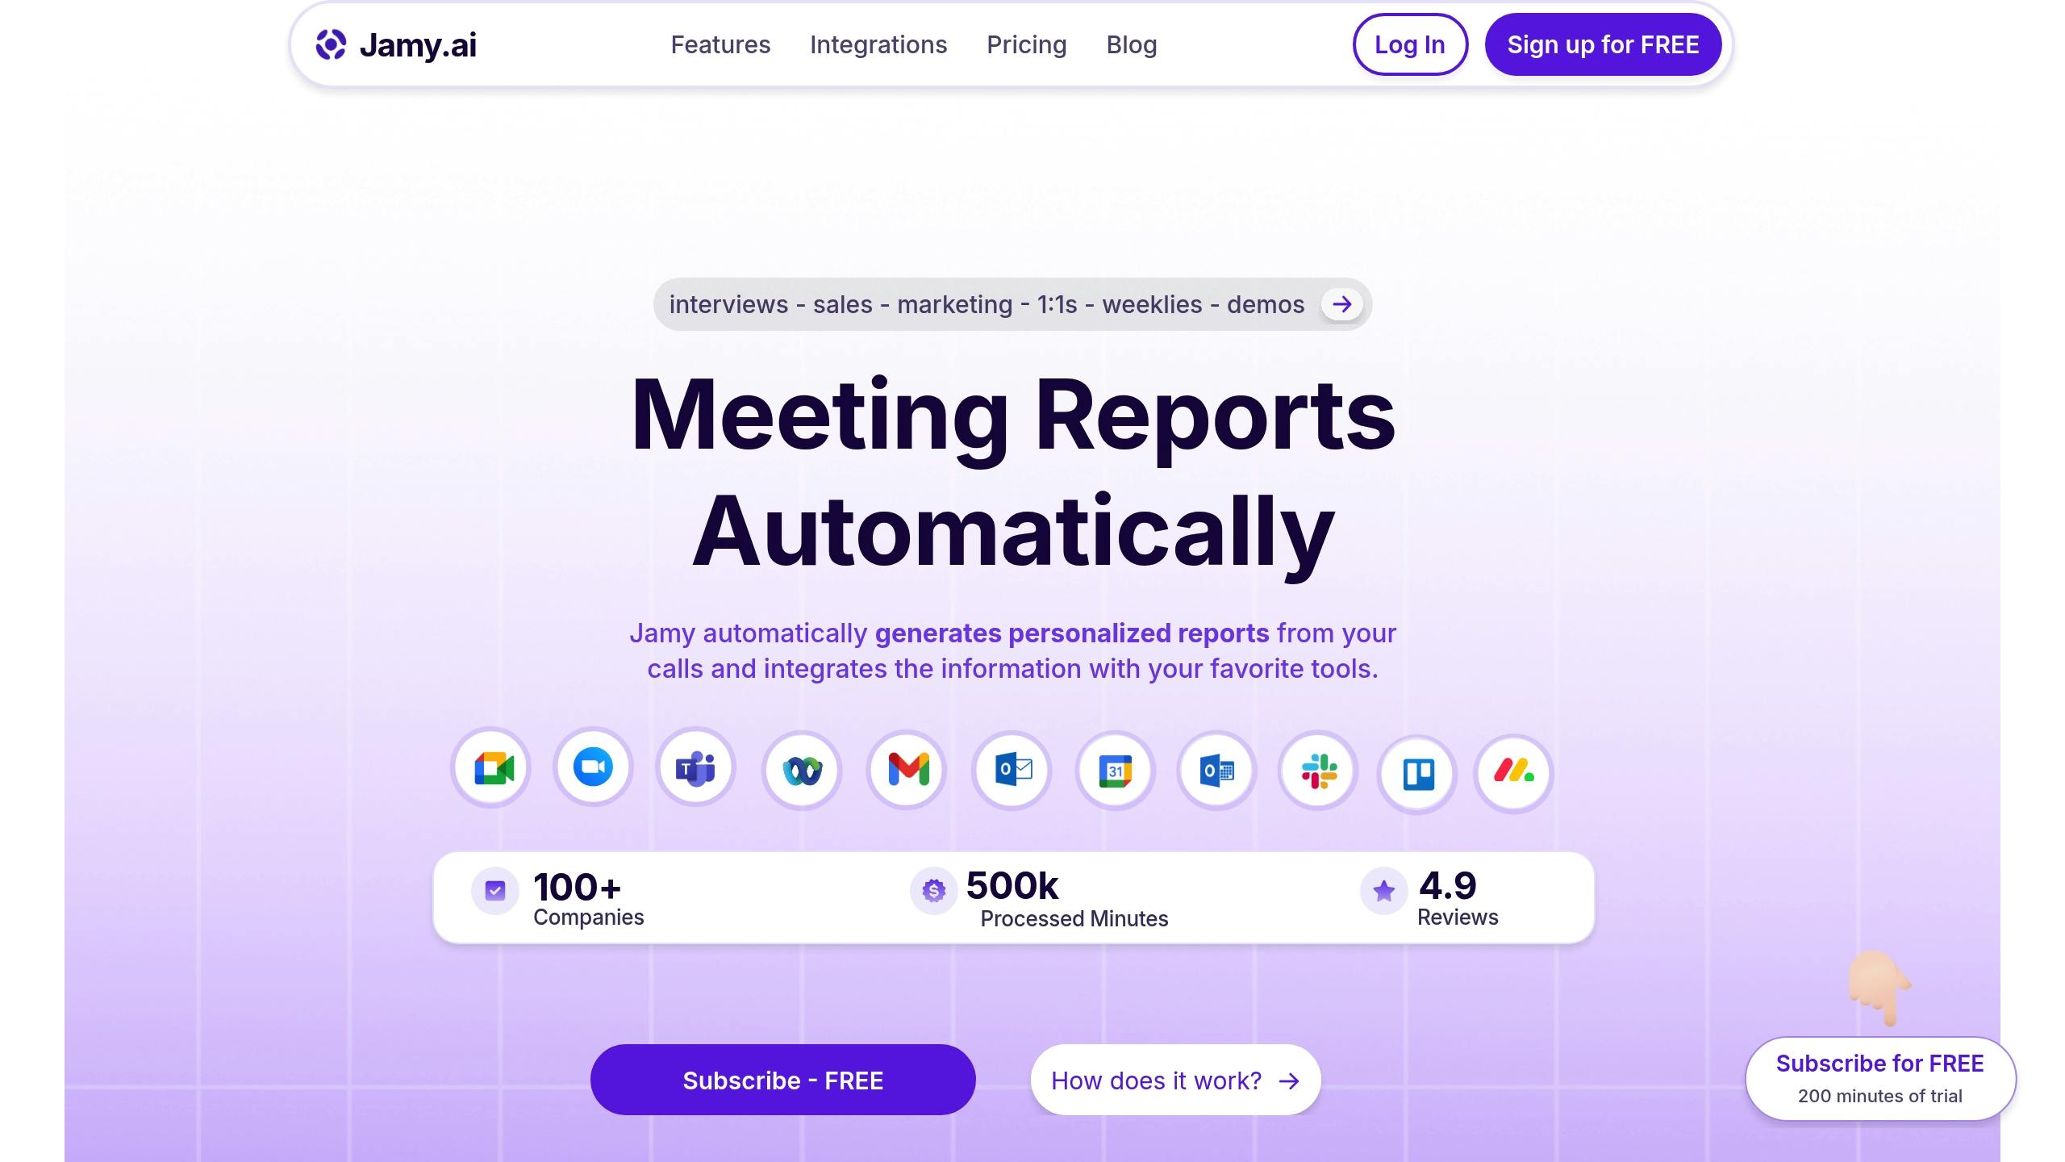
Task: Open the Gmail integration icon
Action: [908, 769]
